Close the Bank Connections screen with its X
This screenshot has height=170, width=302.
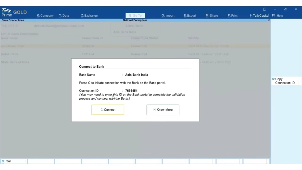pyautogui.click(x=269, y=20)
